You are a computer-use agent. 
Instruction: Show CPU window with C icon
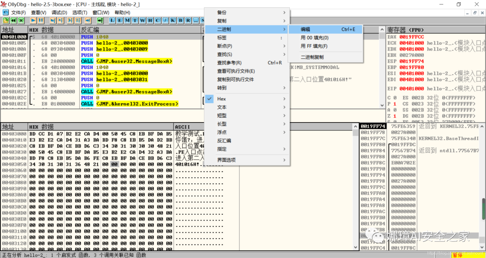pos(158,20)
